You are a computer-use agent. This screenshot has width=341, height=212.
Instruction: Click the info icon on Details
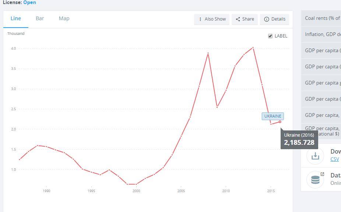tap(267, 19)
